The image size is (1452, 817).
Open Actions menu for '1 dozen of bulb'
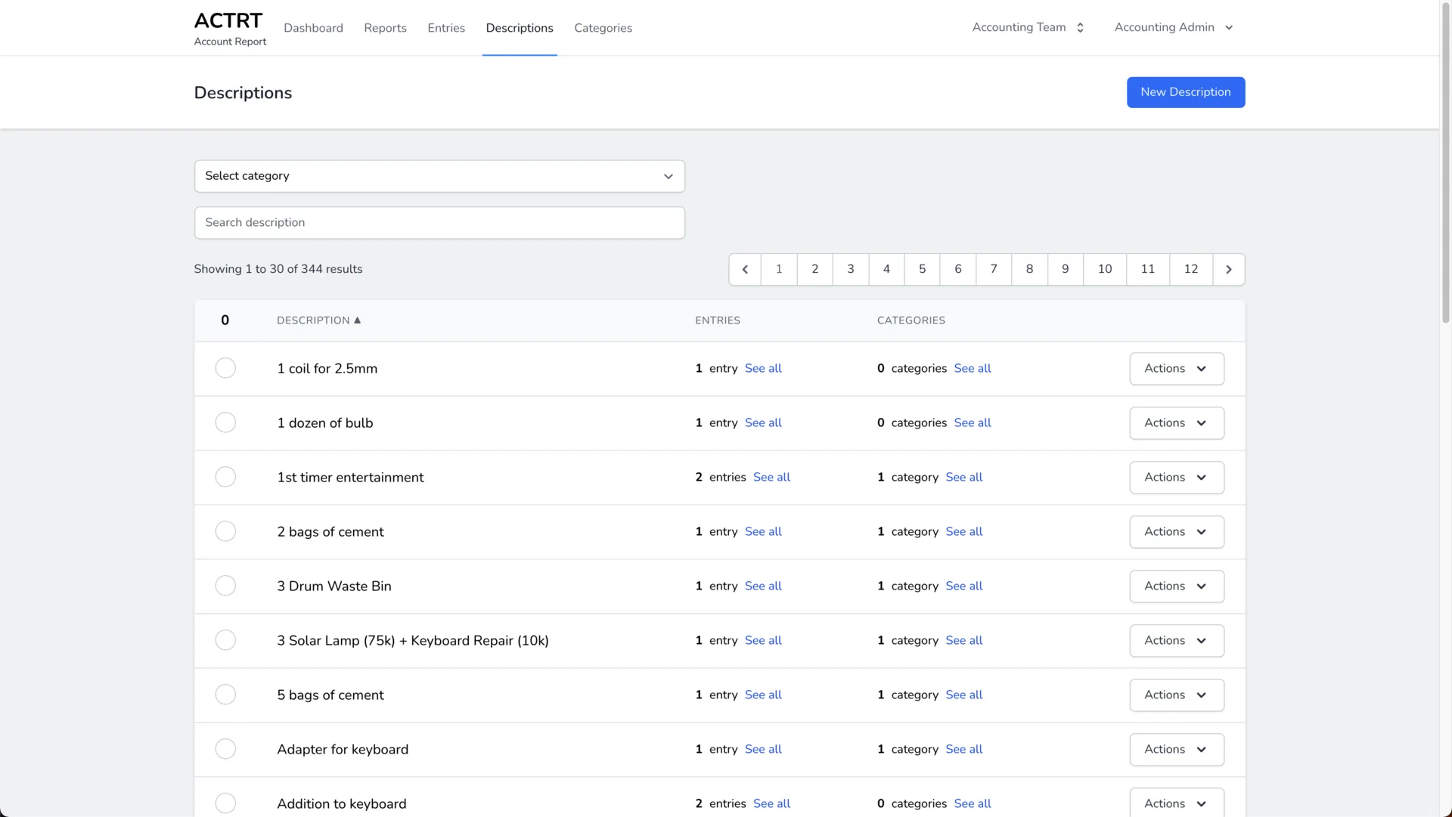point(1177,423)
